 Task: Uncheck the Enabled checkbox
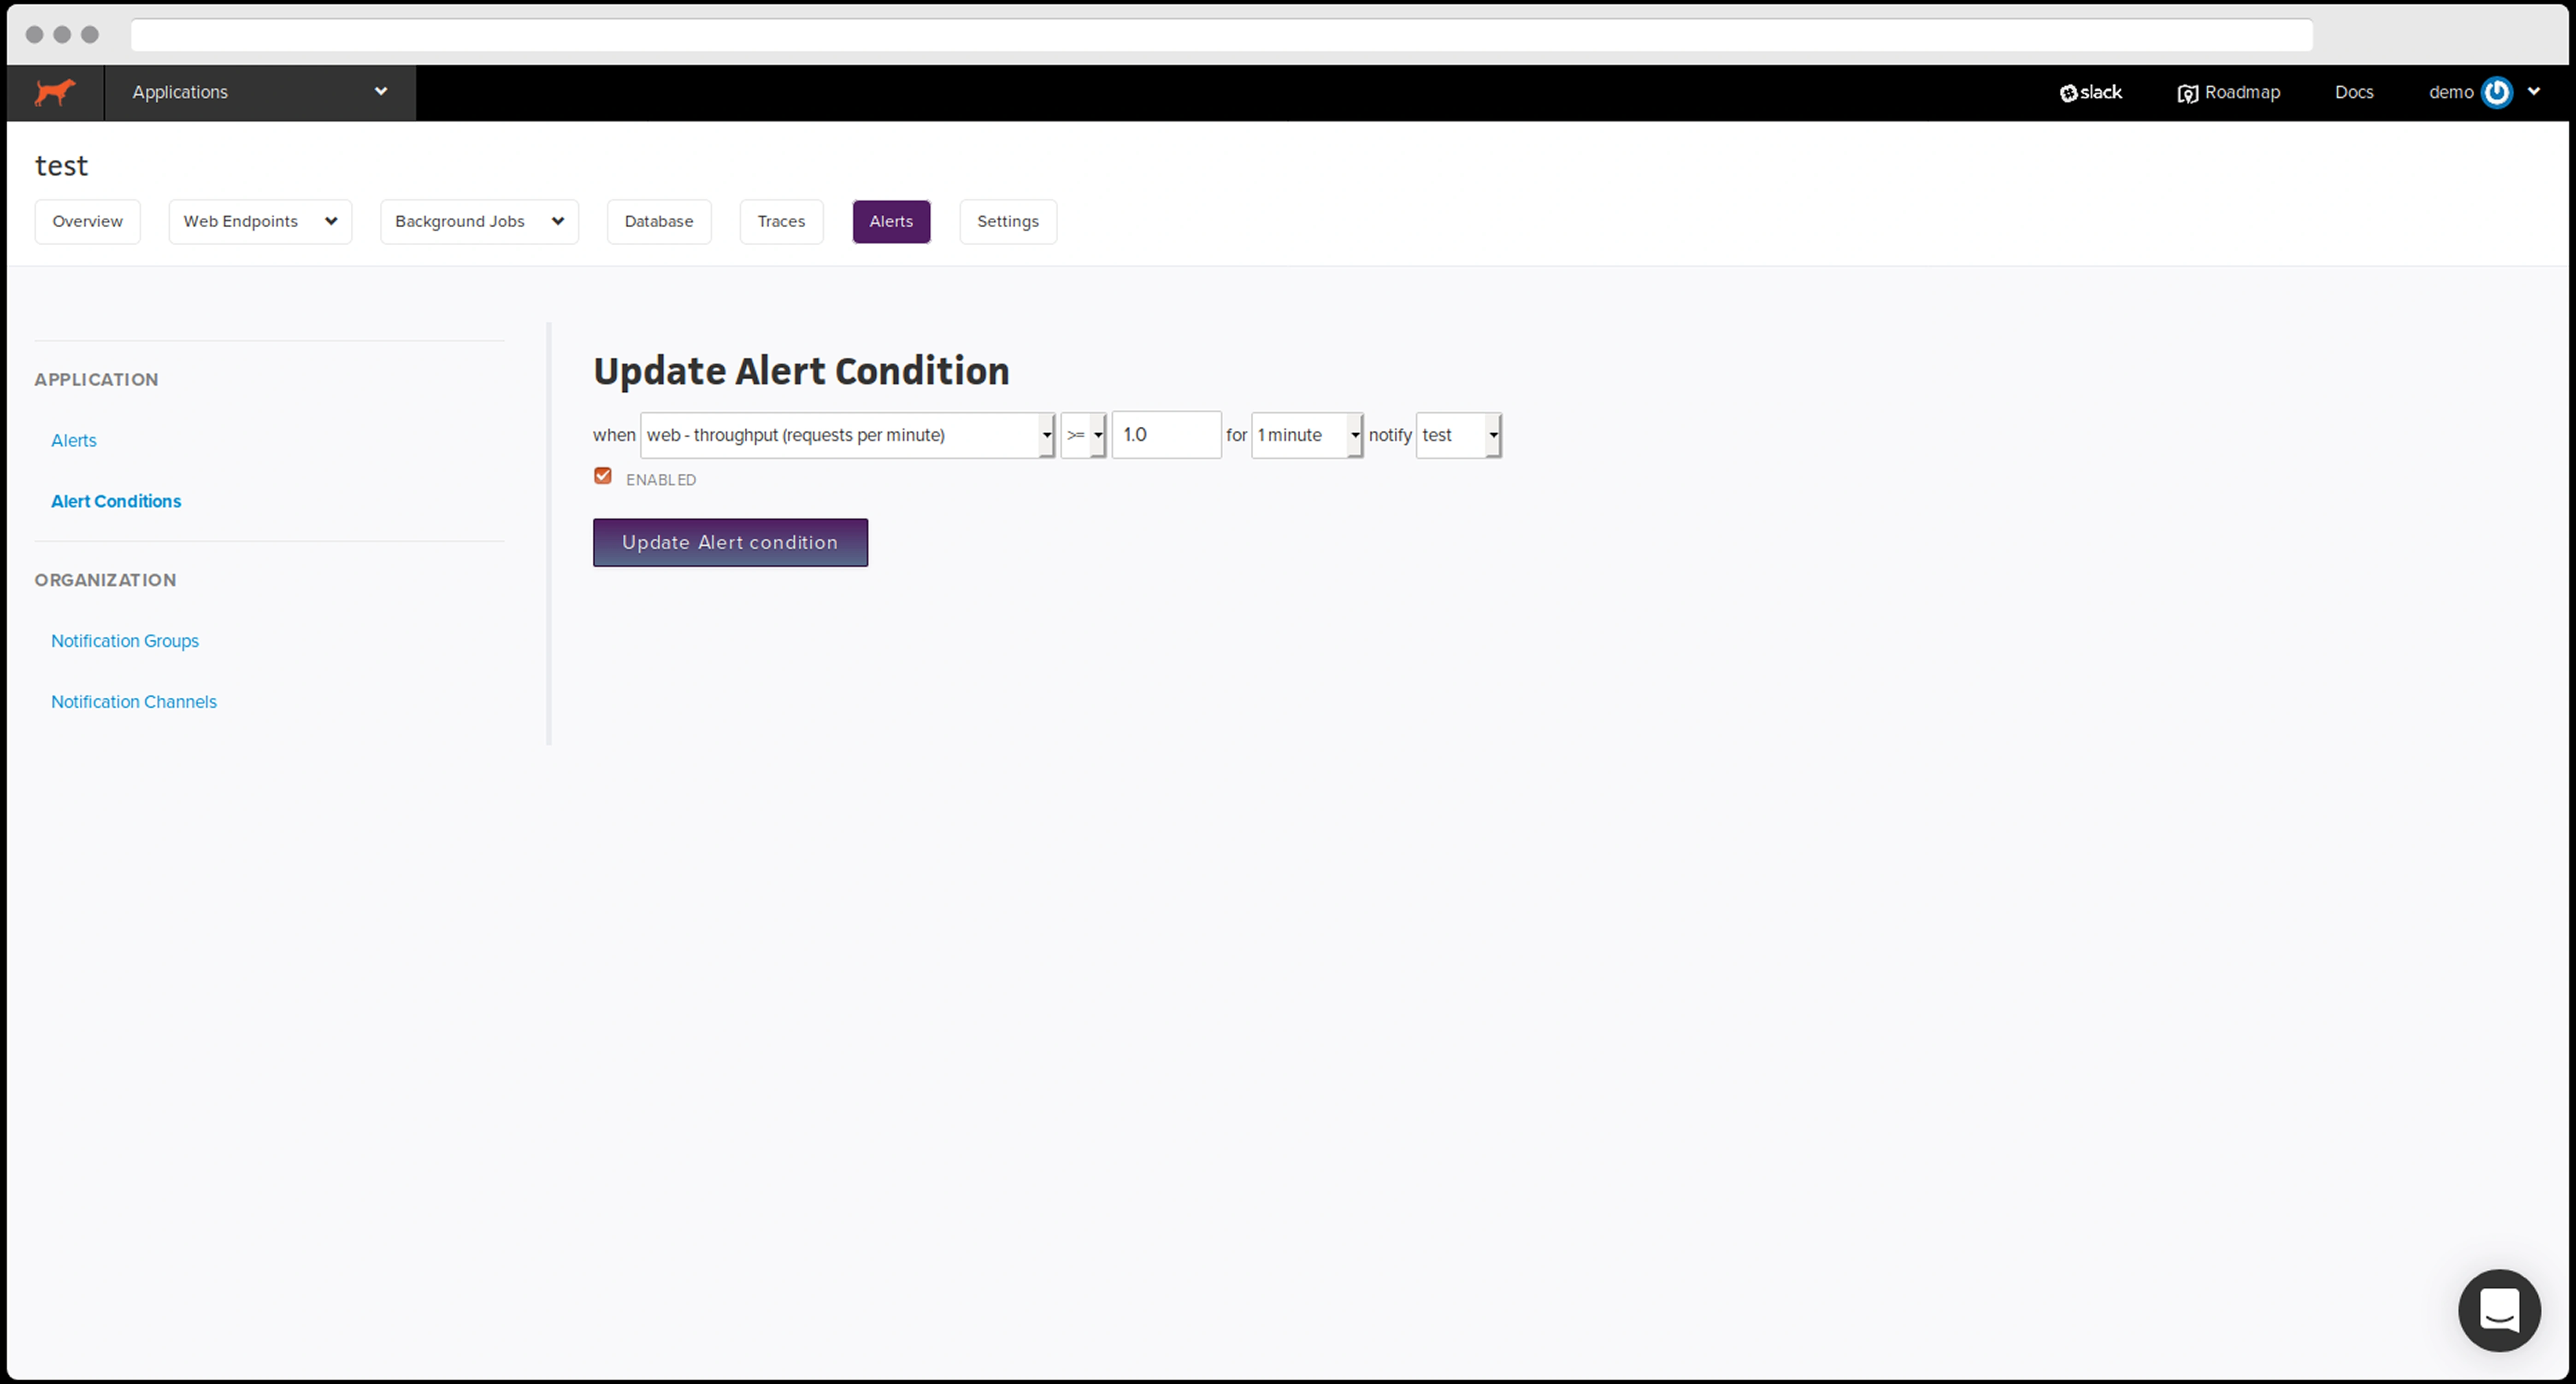click(603, 476)
